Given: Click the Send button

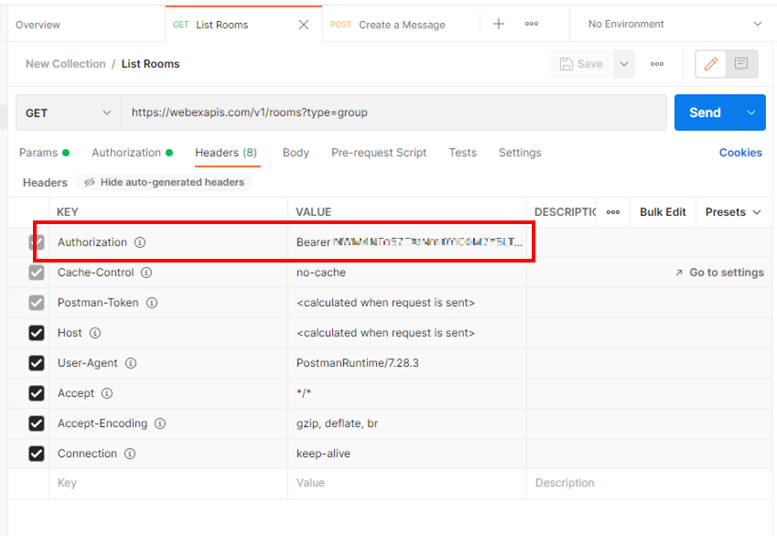Looking at the screenshot, I should coord(704,112).
